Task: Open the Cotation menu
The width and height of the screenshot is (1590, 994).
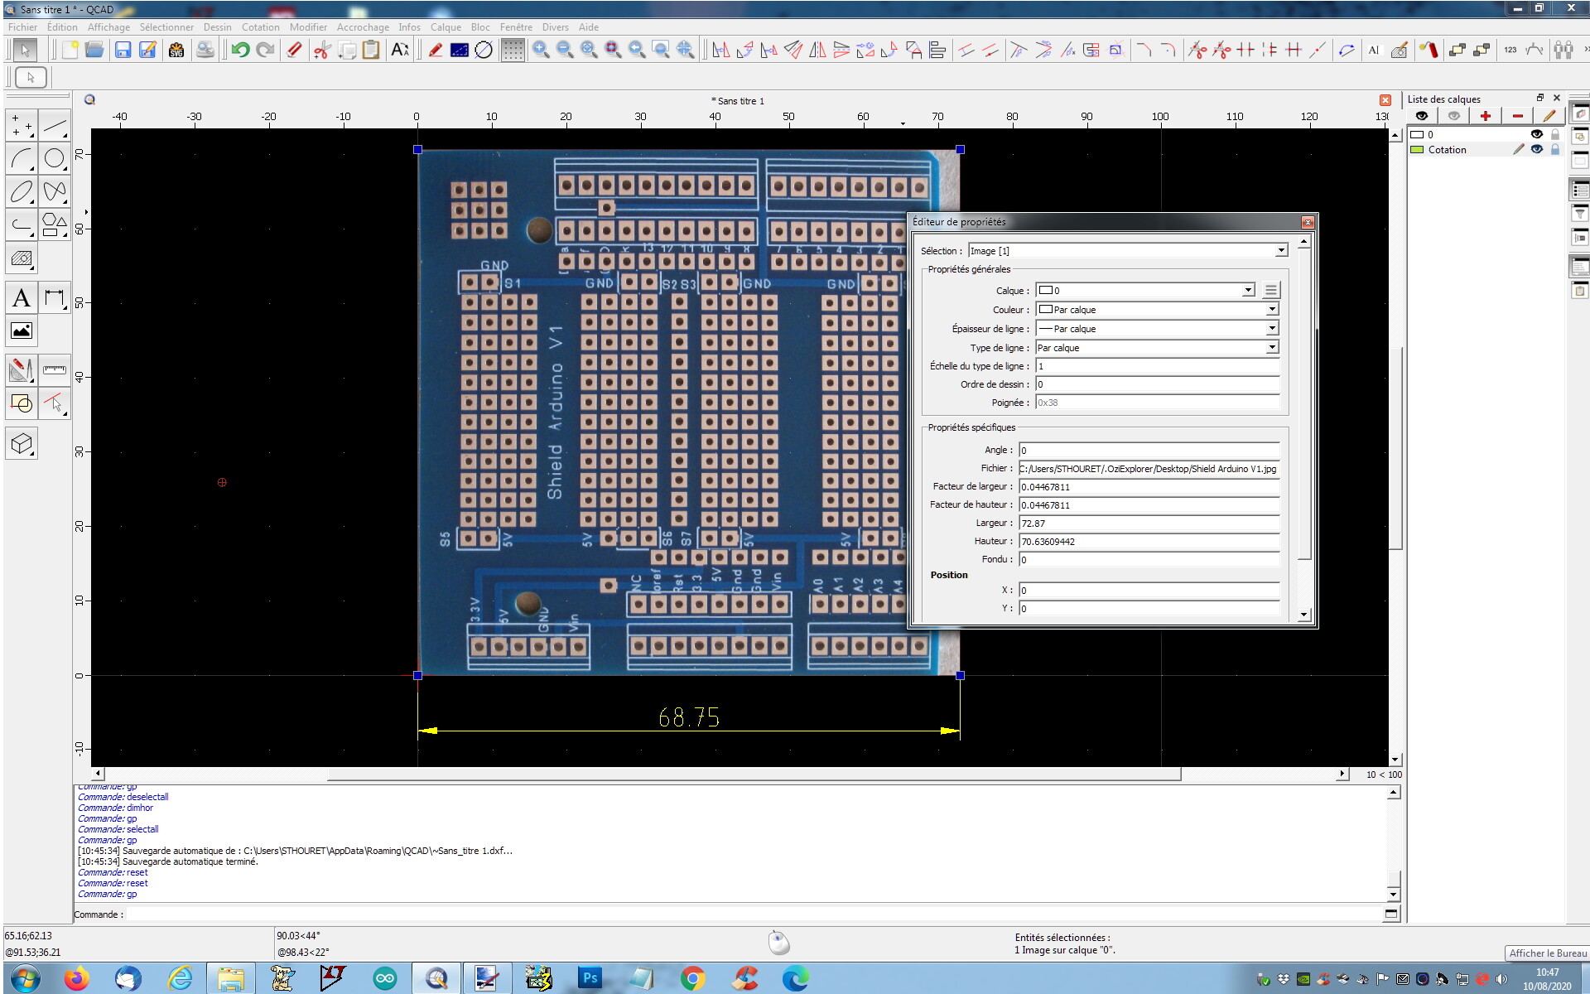Action: [x=261, y=27]
